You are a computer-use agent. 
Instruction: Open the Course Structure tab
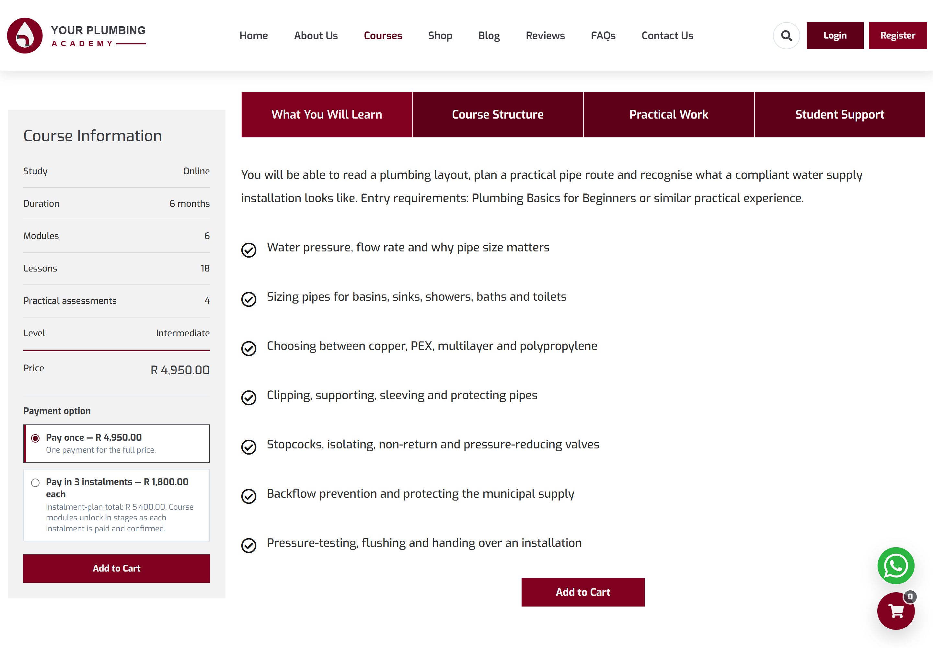(x=498, y=114)
